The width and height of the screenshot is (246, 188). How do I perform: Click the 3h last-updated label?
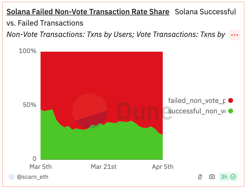(224, 177)
